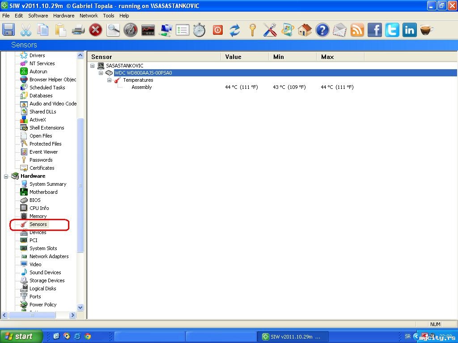Click the checklist report toolbar icon

click(182, 30)
